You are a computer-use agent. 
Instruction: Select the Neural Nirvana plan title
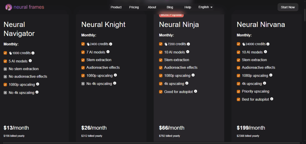point(261,25)
